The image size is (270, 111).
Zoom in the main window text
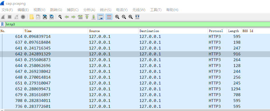tap(117, 17)
